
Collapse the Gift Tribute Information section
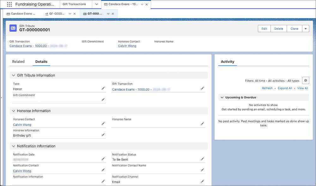click(x=14, y=75)
